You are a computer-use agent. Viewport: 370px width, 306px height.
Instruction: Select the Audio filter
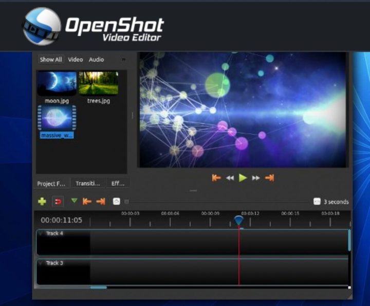tap(96, 60)
